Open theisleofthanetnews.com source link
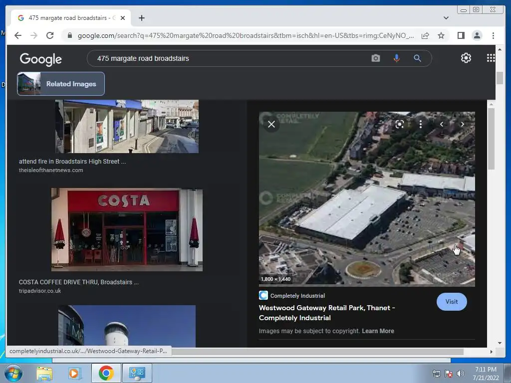The height and width of the screenshot is (383, 511). point(51,170)
